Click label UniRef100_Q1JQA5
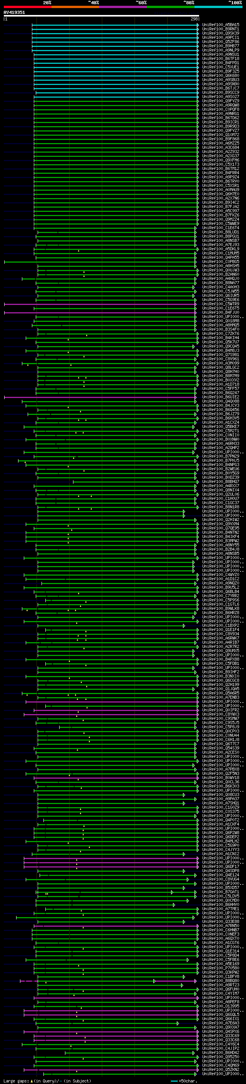246x1084 pixels. [221, 689]
